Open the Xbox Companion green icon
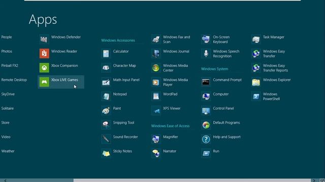This screenshot has width=325, height=182. pyautogui.click(x=44, y=68)
